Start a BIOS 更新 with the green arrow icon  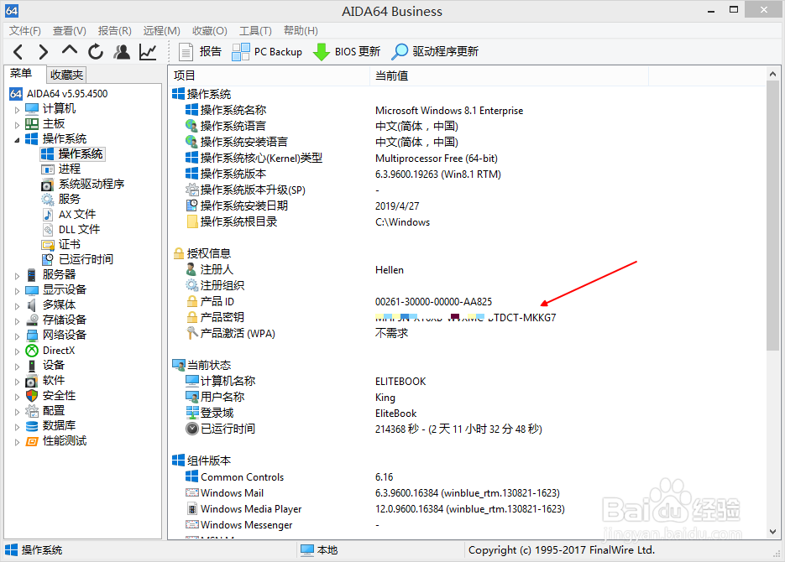point(322,51)
